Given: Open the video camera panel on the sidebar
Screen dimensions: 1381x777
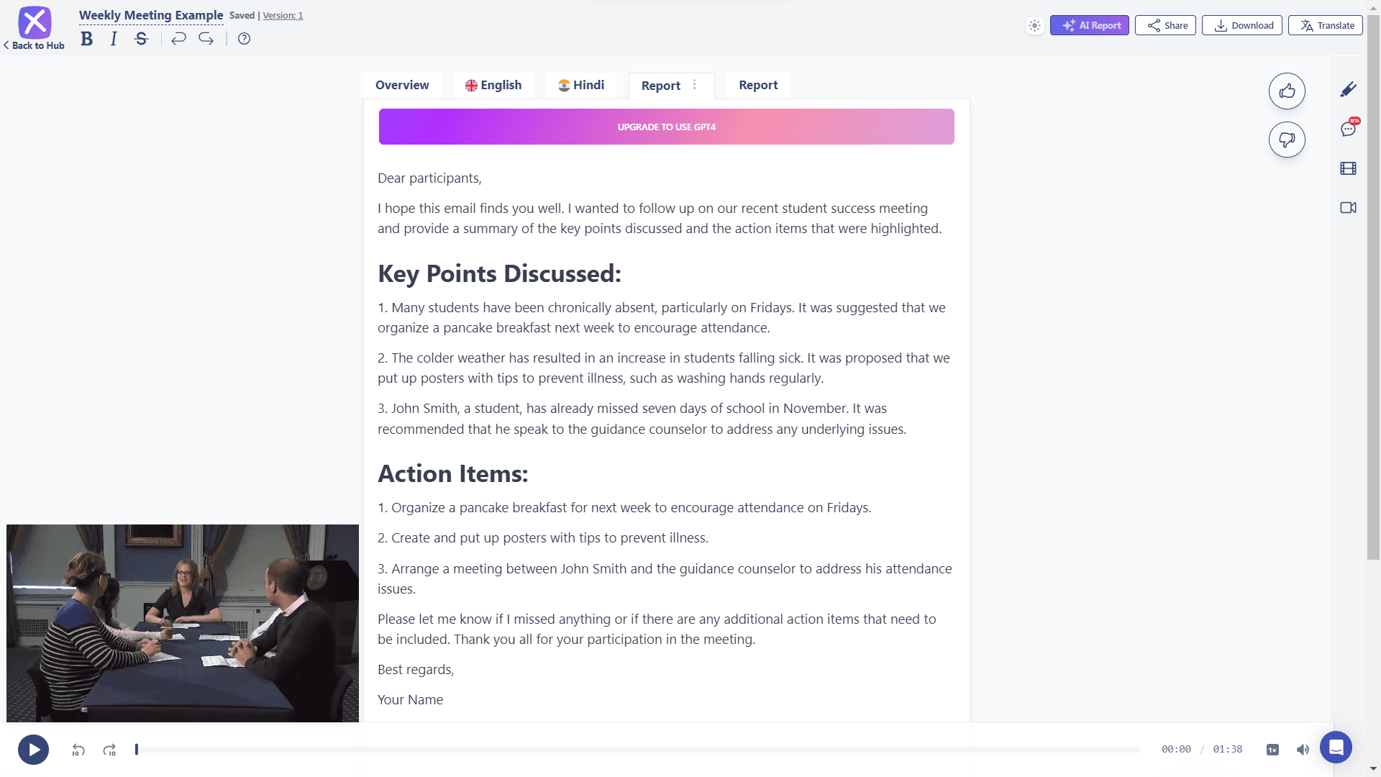Looking at the screenshot, I should pyautogui.click(x=1349, y=208).
